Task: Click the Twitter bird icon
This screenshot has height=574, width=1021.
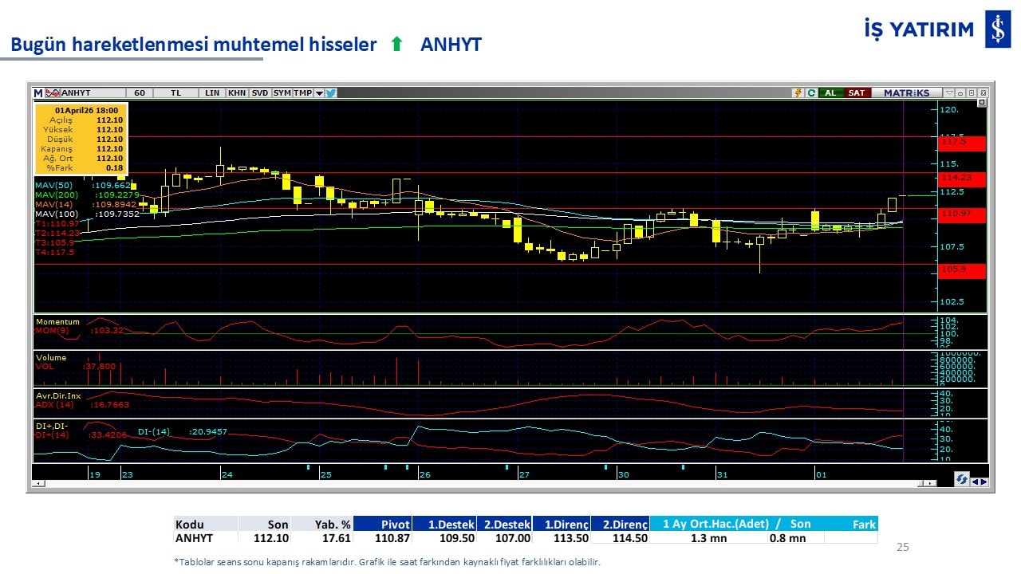Action: coord(331,92)
